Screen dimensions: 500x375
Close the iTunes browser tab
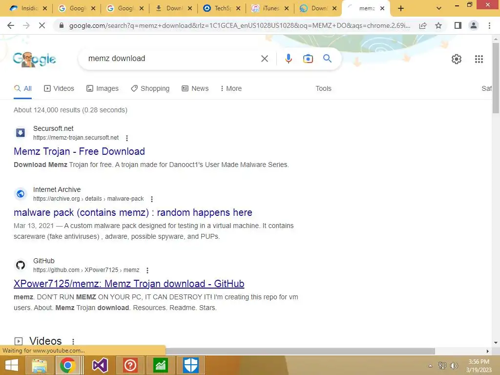coord(286,9)
